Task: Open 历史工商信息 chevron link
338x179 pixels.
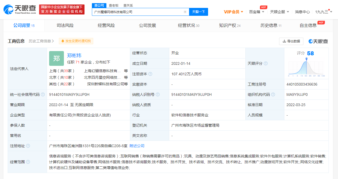Action: [41, 41]
